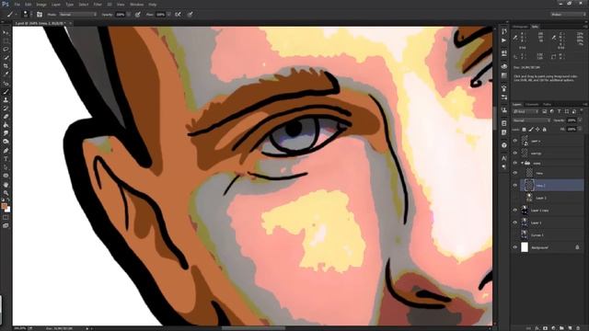Select the Eraser tool
Viewport: 589px width, 331px height.
(x=6, y=117)
